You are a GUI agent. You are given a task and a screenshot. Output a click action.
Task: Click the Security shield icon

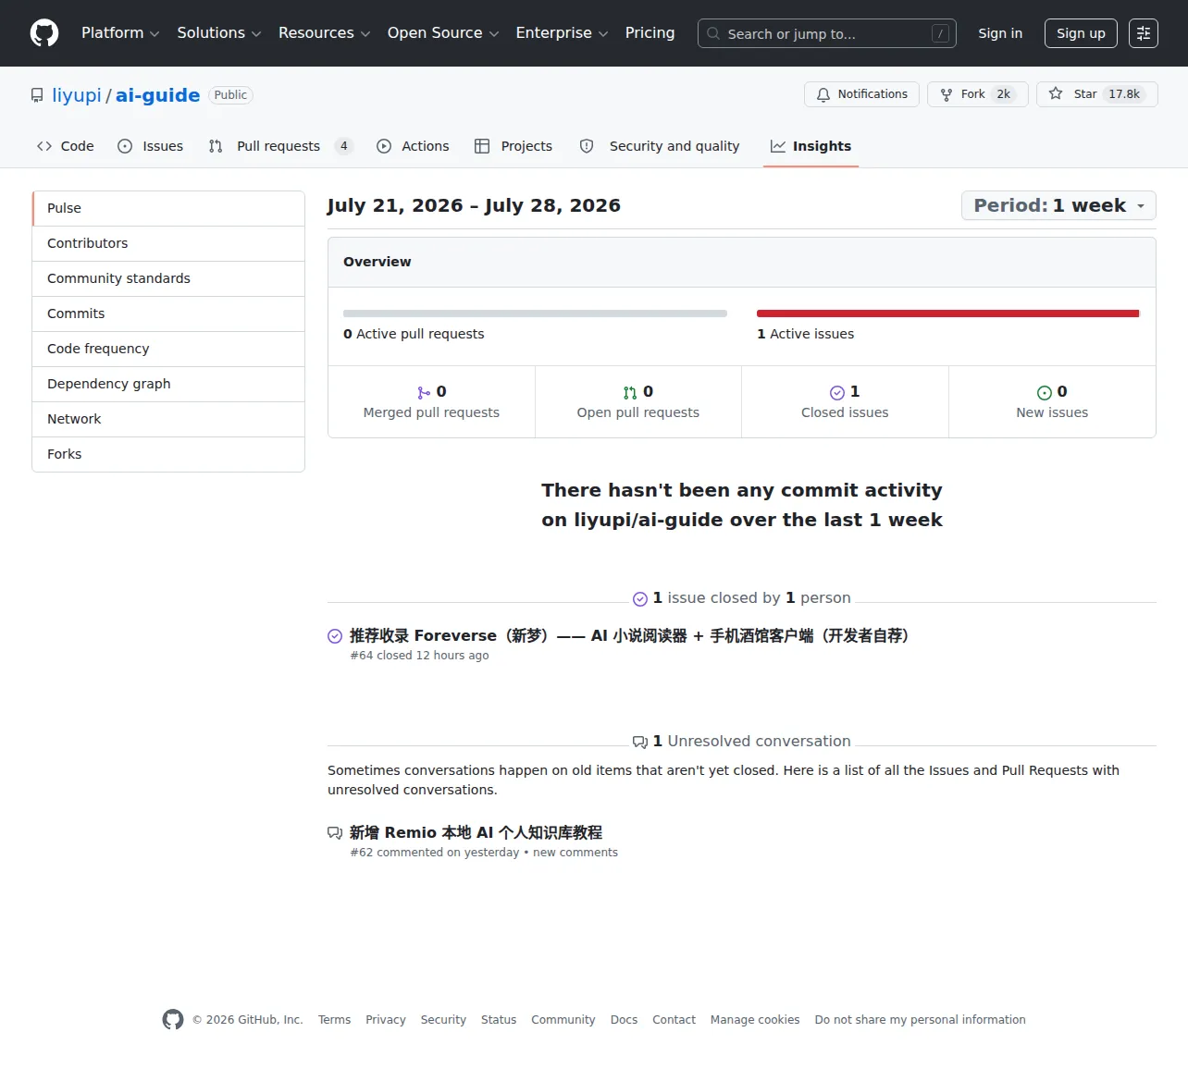(587, 146)
